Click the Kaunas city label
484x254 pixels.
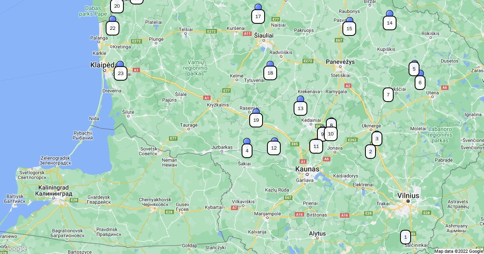(307, 169)
